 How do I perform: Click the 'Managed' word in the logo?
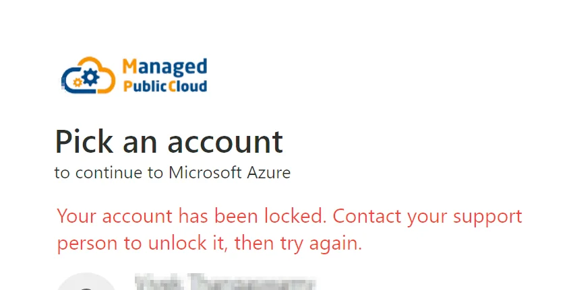pos(164,67)
